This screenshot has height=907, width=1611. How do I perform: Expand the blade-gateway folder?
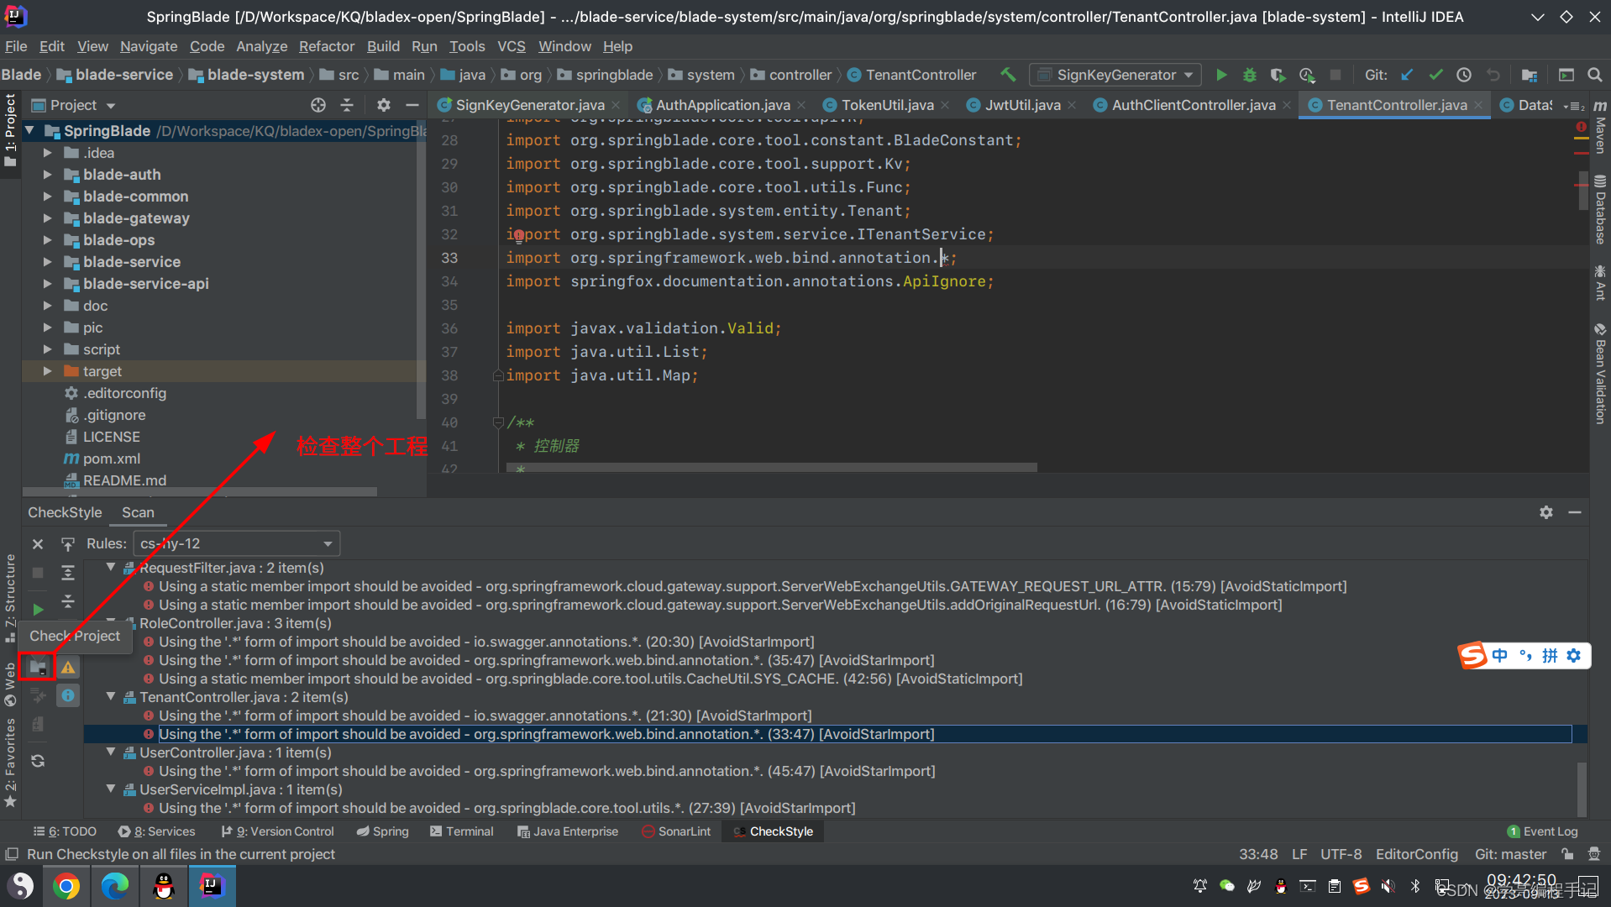click(48, 218)
